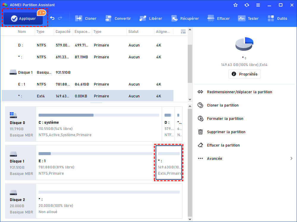
Task: Select the 20.00GB Non alloué block
Action: click(109, 201)
